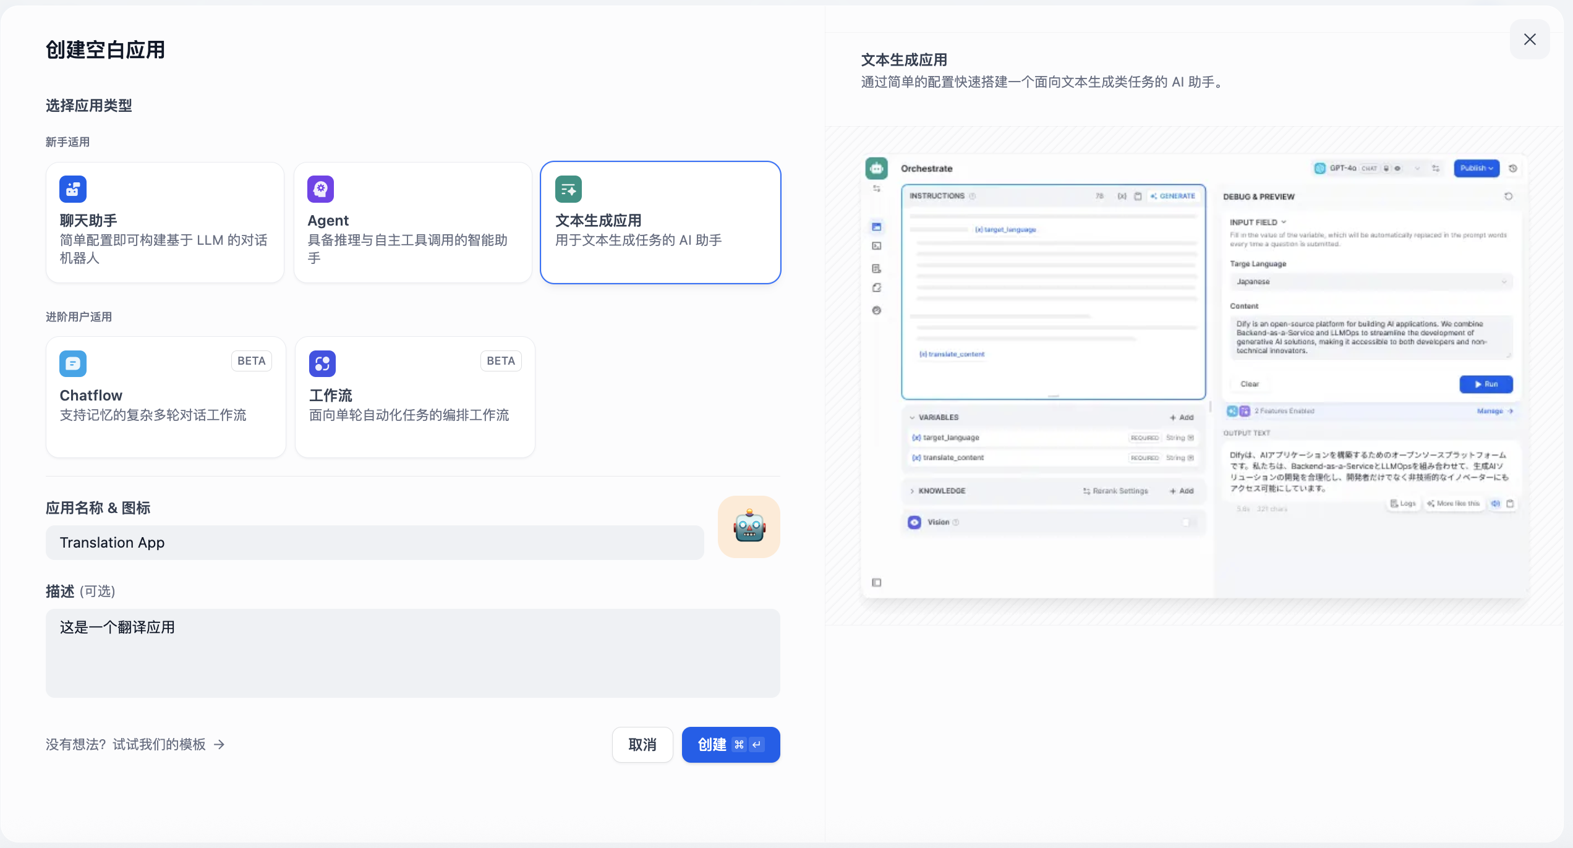Click the green text generation icon
This screenshot has width=1573, height=848.
[568, 189]
